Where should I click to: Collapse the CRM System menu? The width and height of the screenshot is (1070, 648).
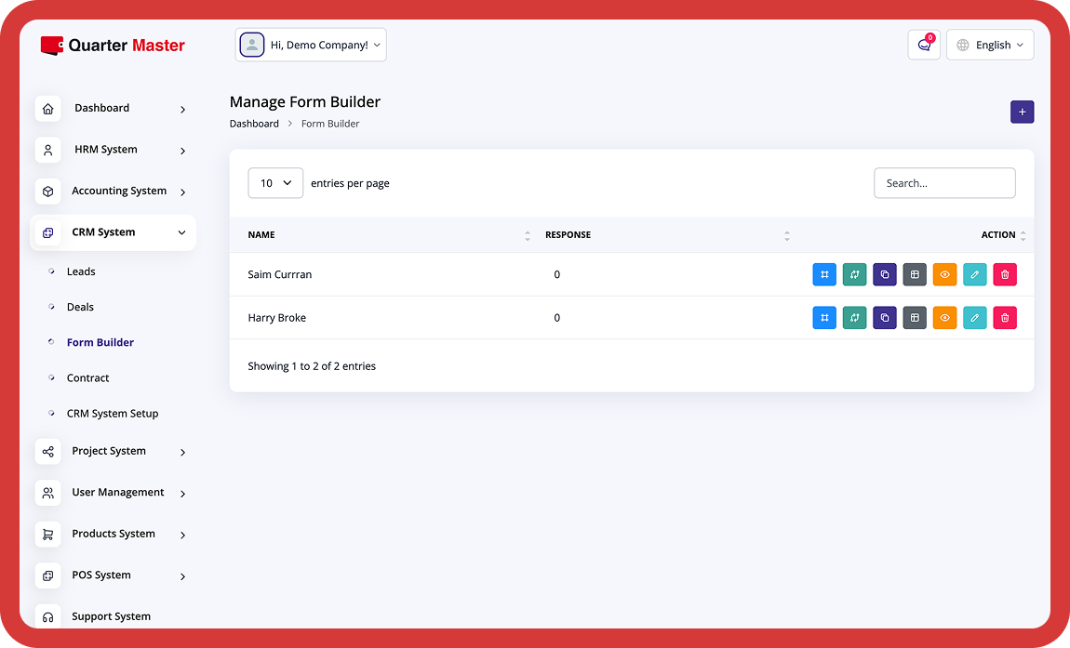[112, 232]
